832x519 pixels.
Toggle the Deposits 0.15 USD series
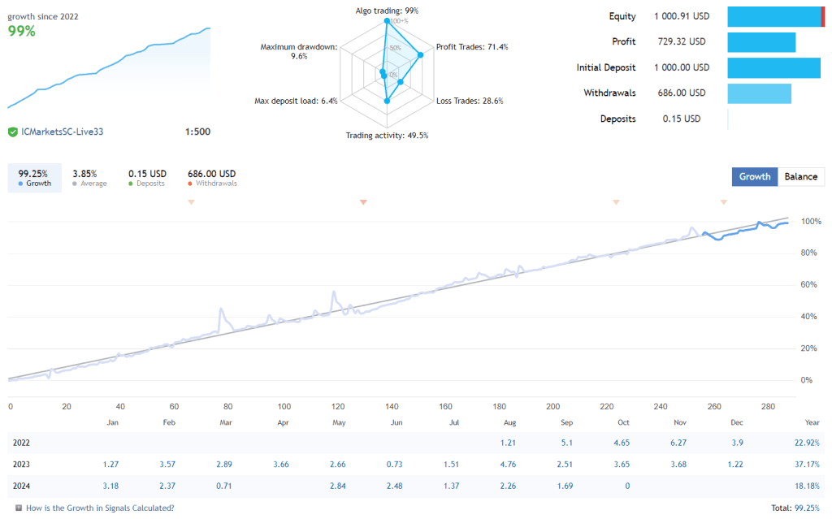tap(146, 177)
